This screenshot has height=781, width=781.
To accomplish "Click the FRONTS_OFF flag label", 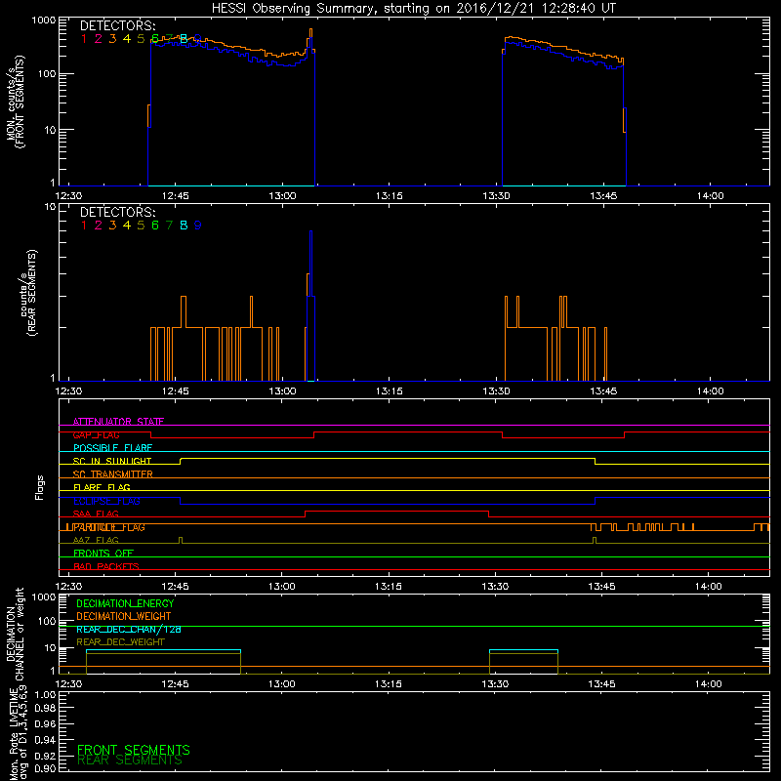I will pos(103,554).
